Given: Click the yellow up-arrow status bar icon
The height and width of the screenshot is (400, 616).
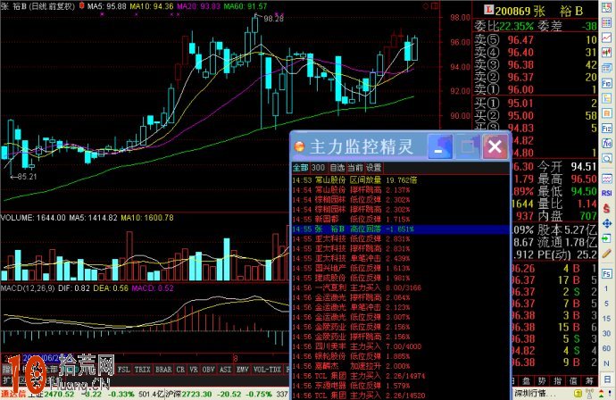Looking at the screenshot, I should [578, 394].
